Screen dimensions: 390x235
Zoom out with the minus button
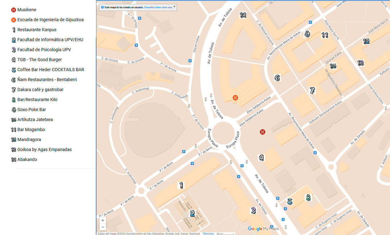coord(103,227)
